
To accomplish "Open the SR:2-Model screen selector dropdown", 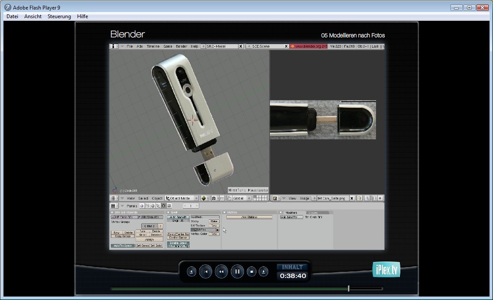I will click(x=204, y=46).
